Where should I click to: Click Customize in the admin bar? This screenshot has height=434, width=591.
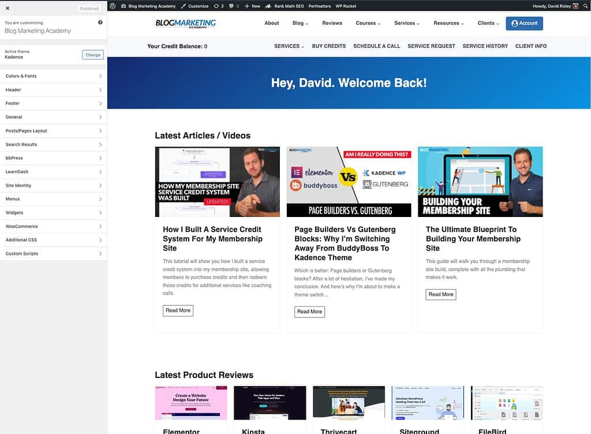[x=194, y=6]
